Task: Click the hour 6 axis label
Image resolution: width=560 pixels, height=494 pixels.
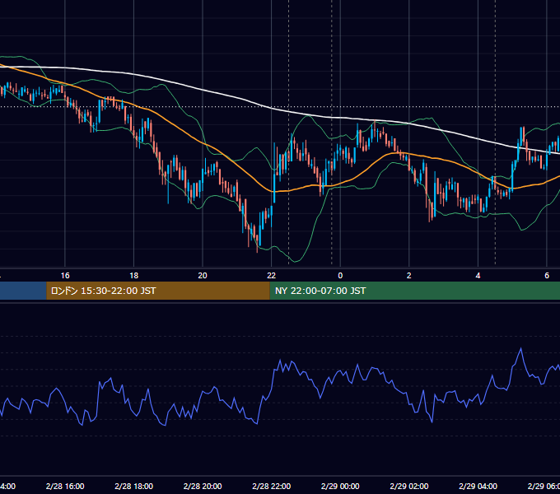Action: tap(547, 276)
